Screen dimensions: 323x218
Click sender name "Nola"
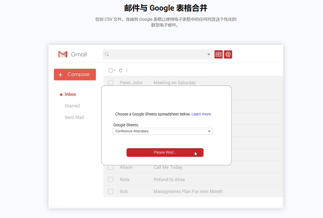[124, 179]
